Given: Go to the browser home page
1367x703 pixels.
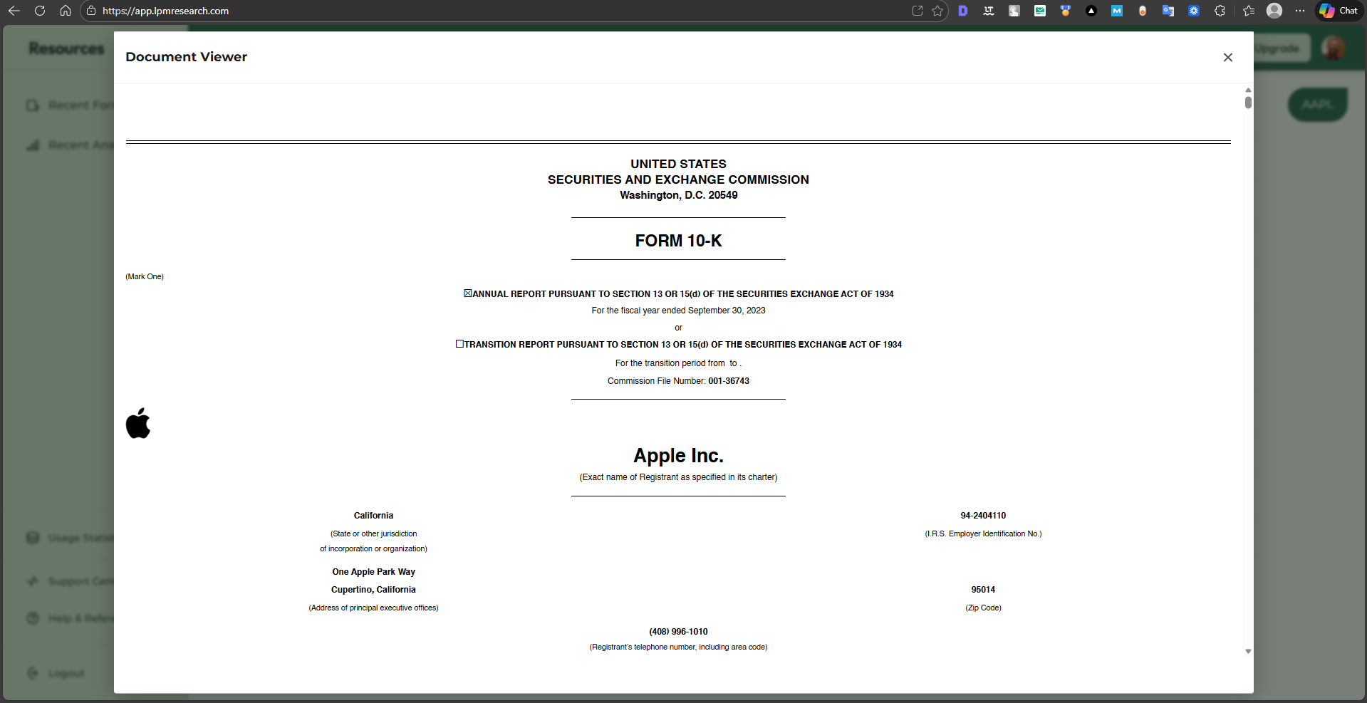Looking at the screenshot, I should click(66, 11).
